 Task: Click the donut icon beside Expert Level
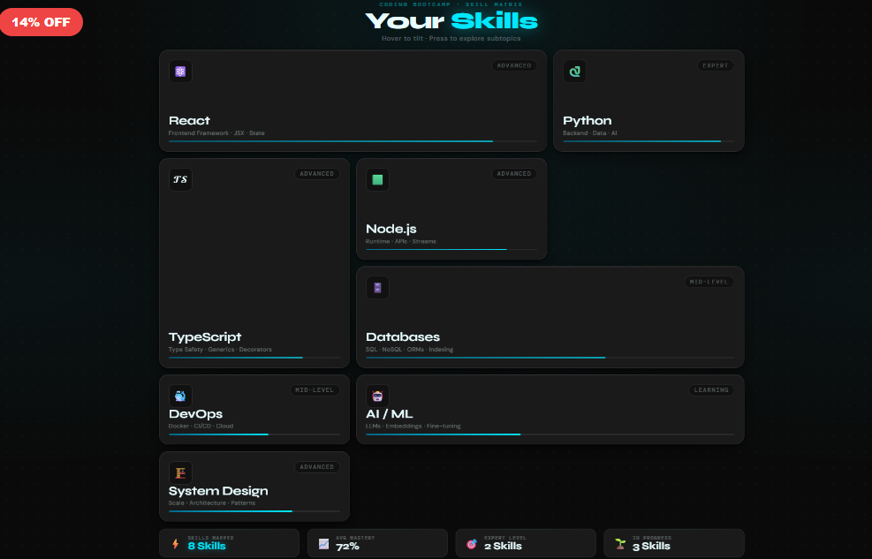(472, 544)
